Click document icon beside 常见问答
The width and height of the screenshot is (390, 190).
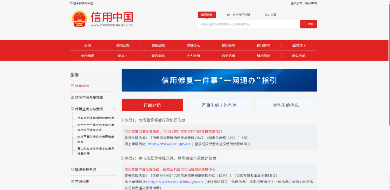click(x=73, y=181)
